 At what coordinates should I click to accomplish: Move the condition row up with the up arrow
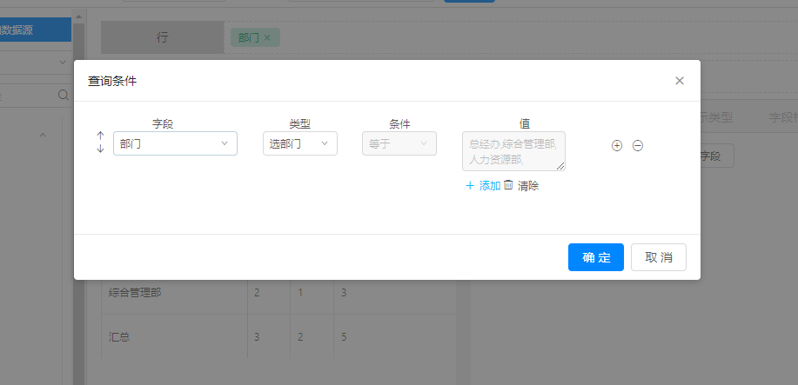(x=100, y=136)
